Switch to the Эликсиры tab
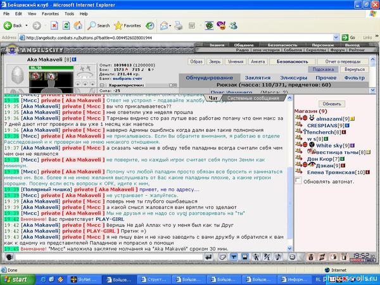 pyautogui.click(x=293, y=78)
